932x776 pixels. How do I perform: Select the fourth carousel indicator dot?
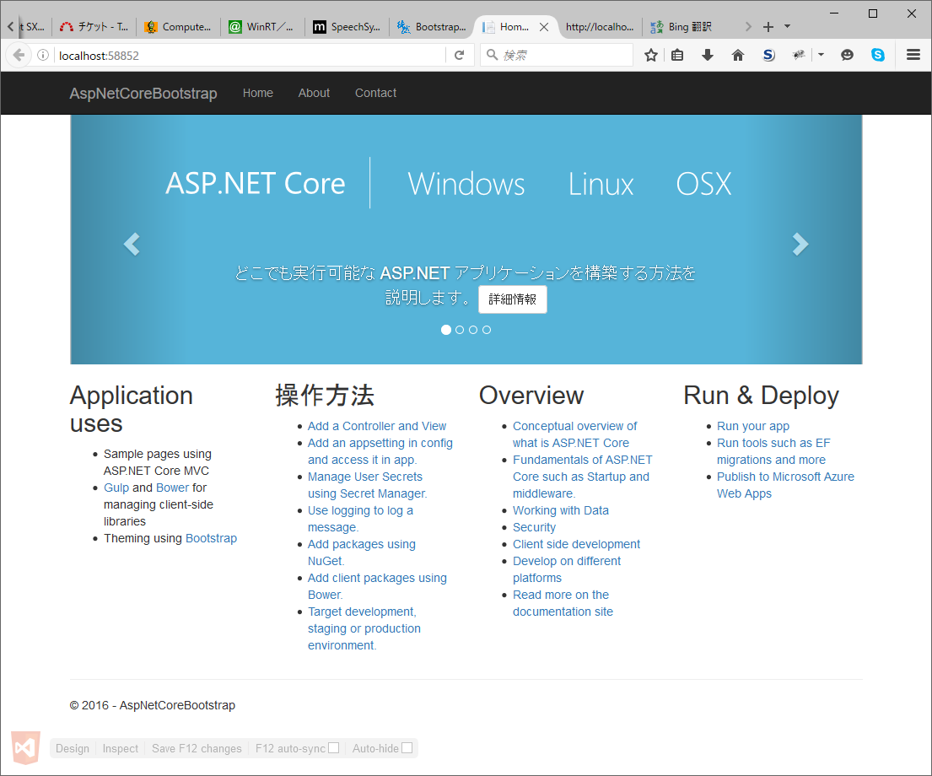pyautogui.click(x=487, y=330)
